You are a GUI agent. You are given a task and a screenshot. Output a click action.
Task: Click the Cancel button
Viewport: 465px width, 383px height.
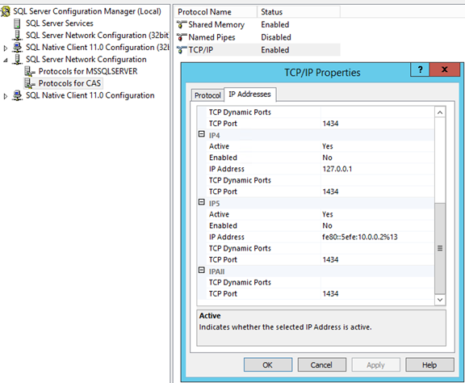pyautogui.click(x=322, y=365)
